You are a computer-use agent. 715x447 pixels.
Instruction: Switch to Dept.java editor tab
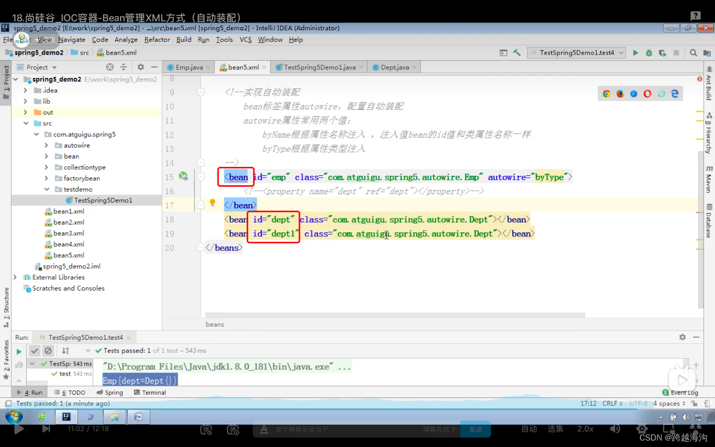(x=395, y=67)
